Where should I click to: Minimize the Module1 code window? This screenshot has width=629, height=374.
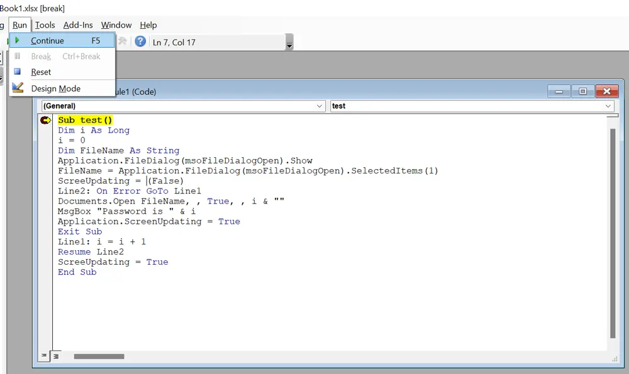(559, 91)
